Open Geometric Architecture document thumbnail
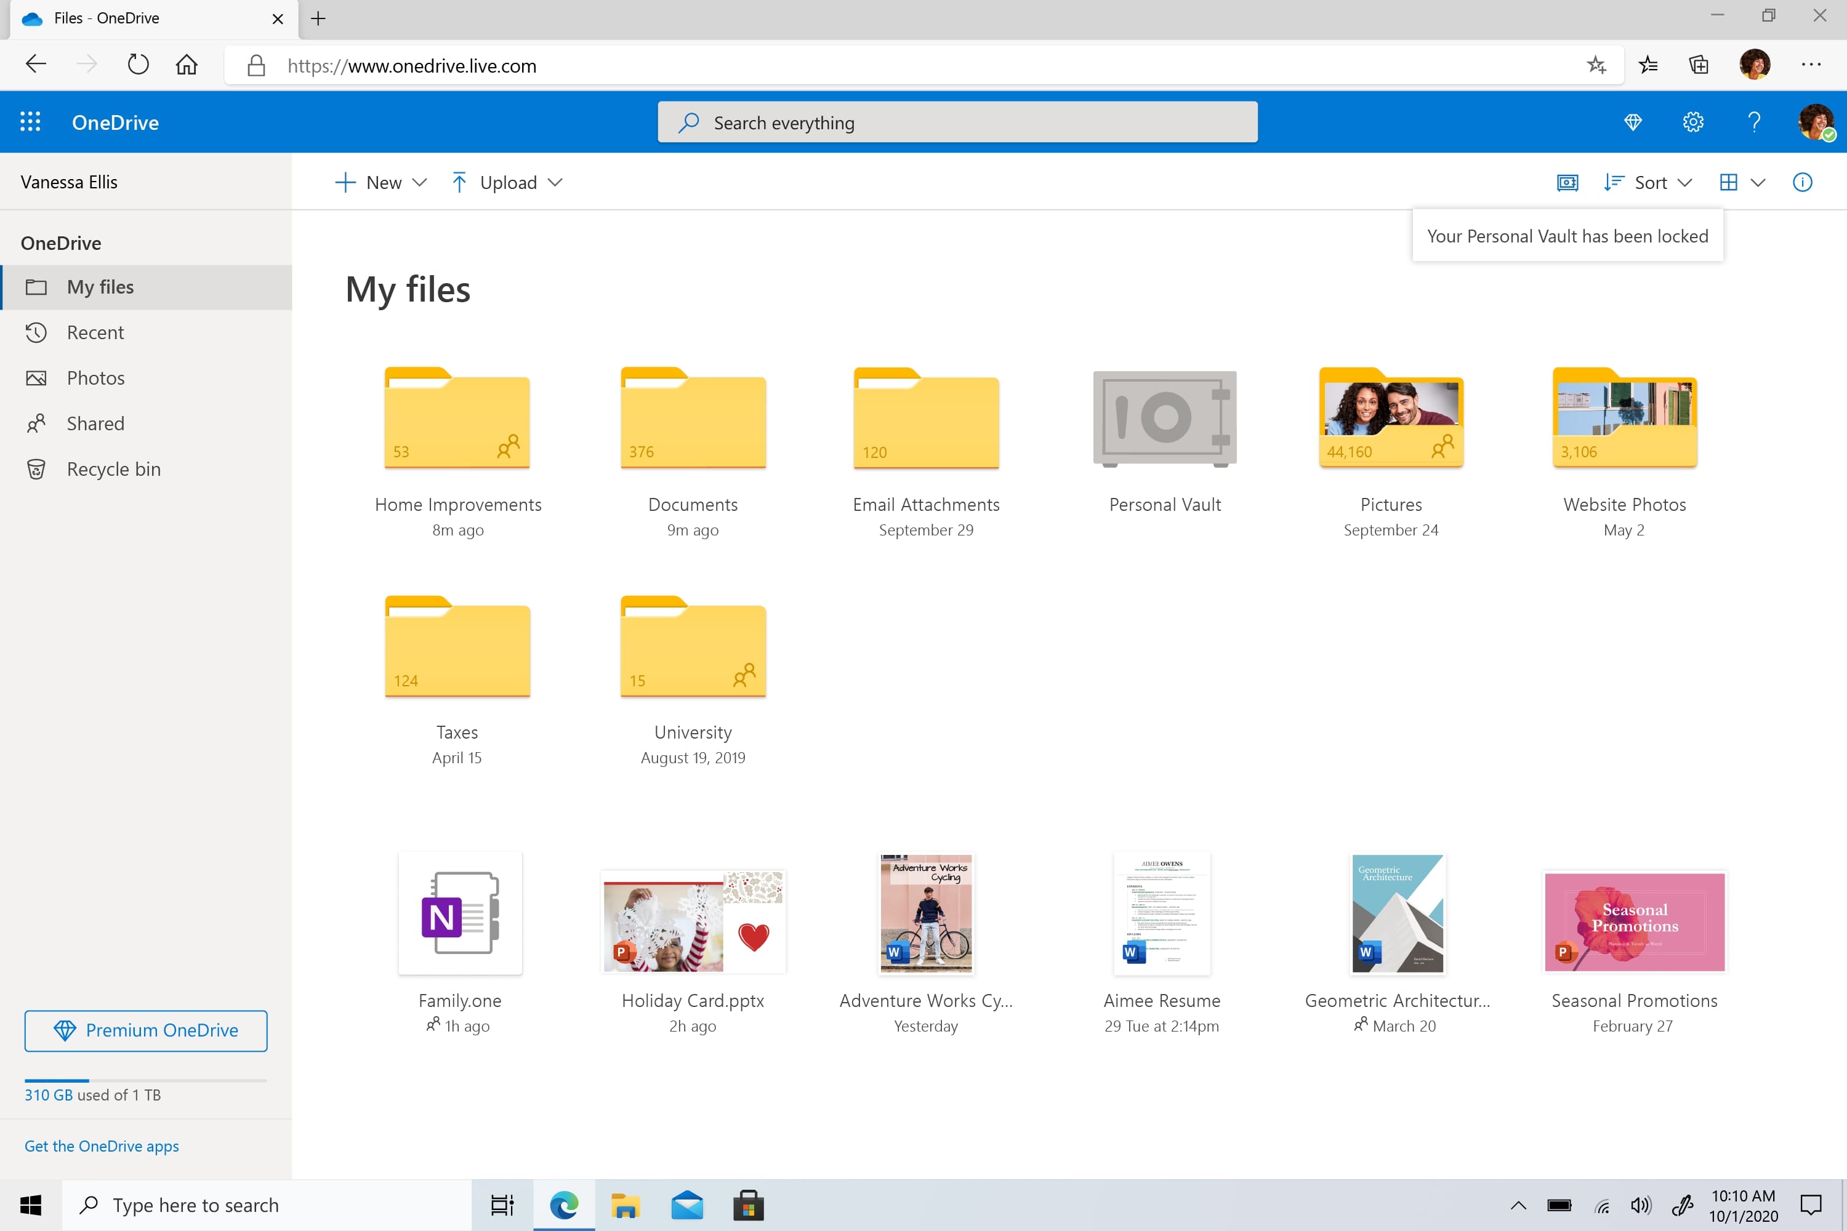This screenshot has height=1231, width=1847. 1397,913
